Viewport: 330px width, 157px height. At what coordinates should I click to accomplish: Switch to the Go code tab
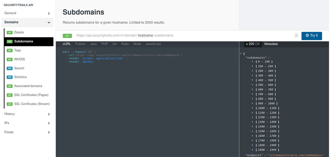[115, 44]
